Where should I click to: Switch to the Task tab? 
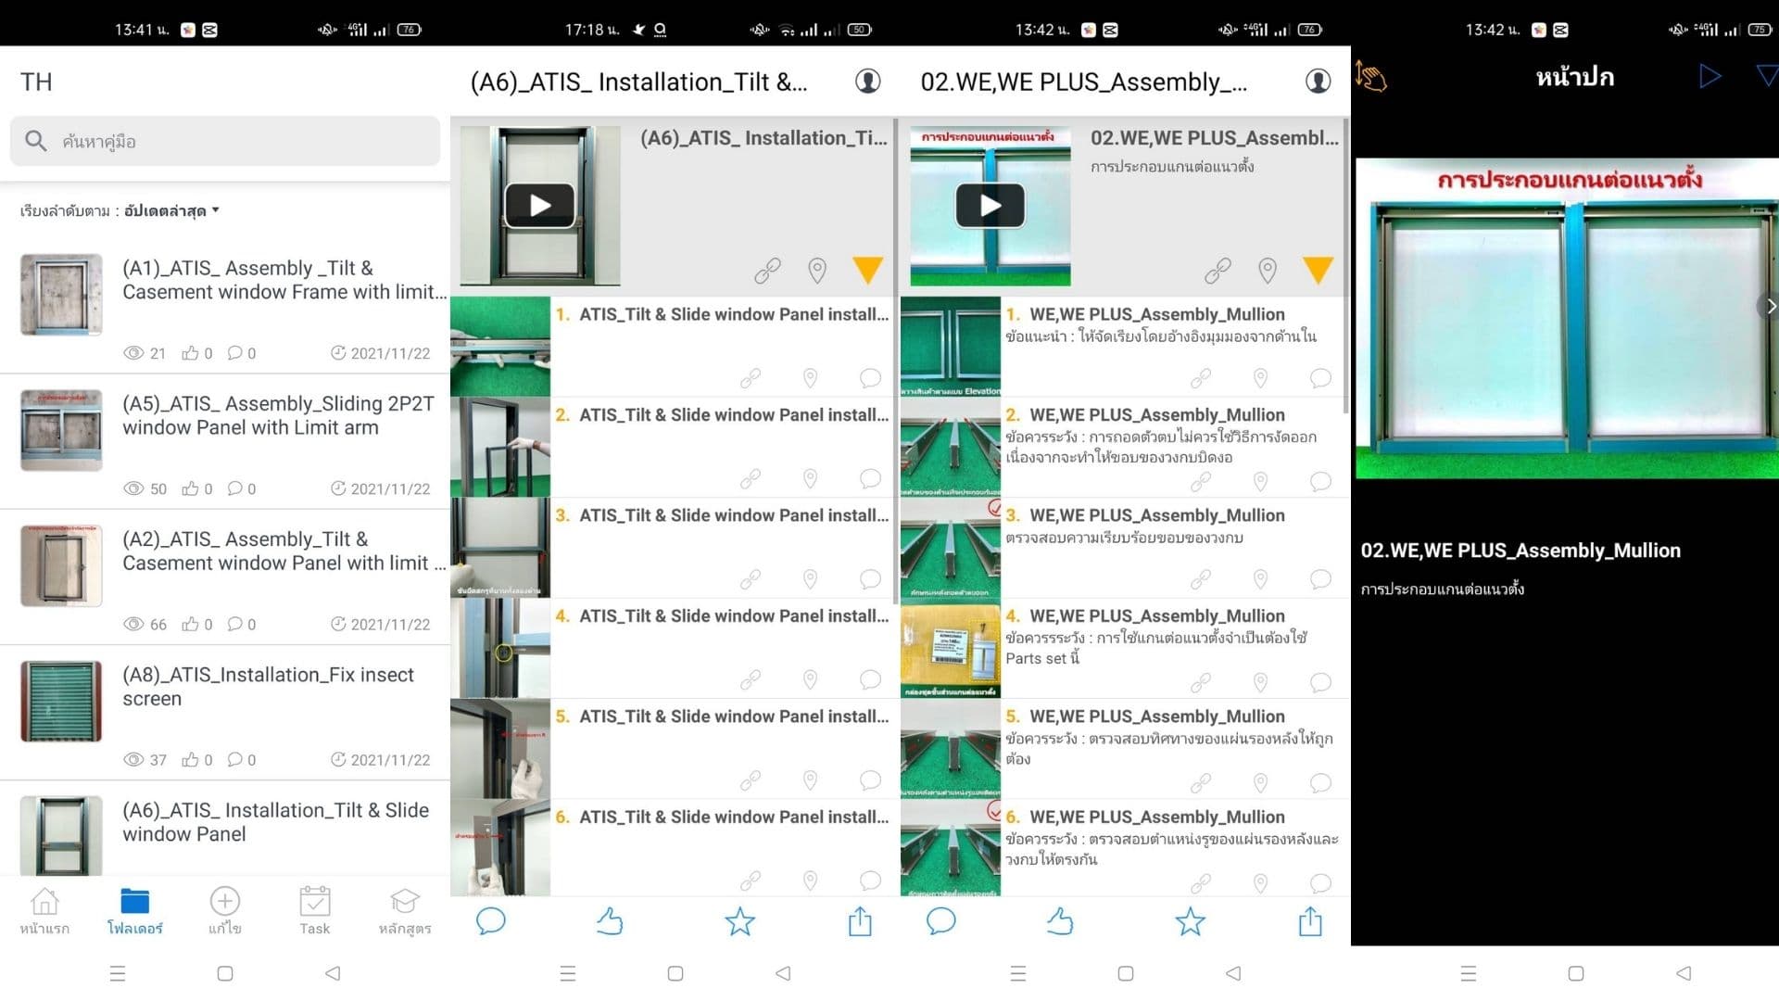[315, 910]
